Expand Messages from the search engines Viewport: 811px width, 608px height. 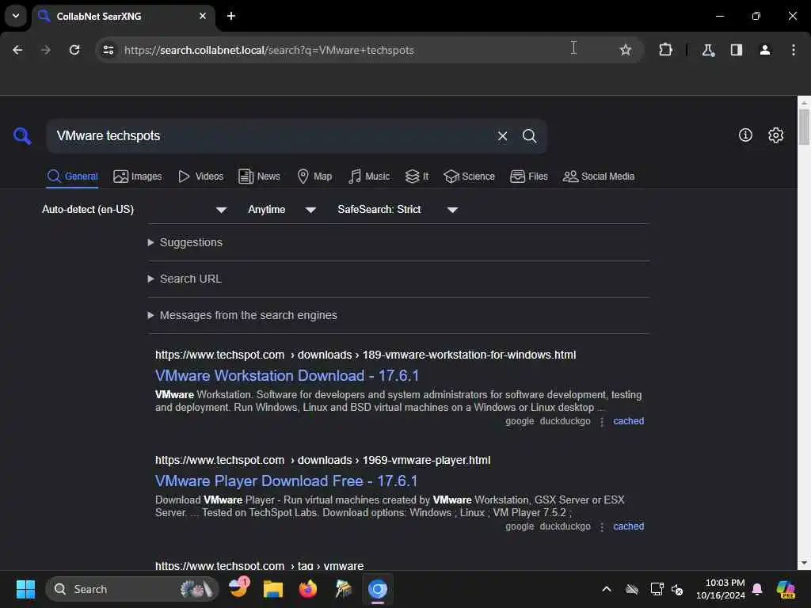(x=242, y=315)
